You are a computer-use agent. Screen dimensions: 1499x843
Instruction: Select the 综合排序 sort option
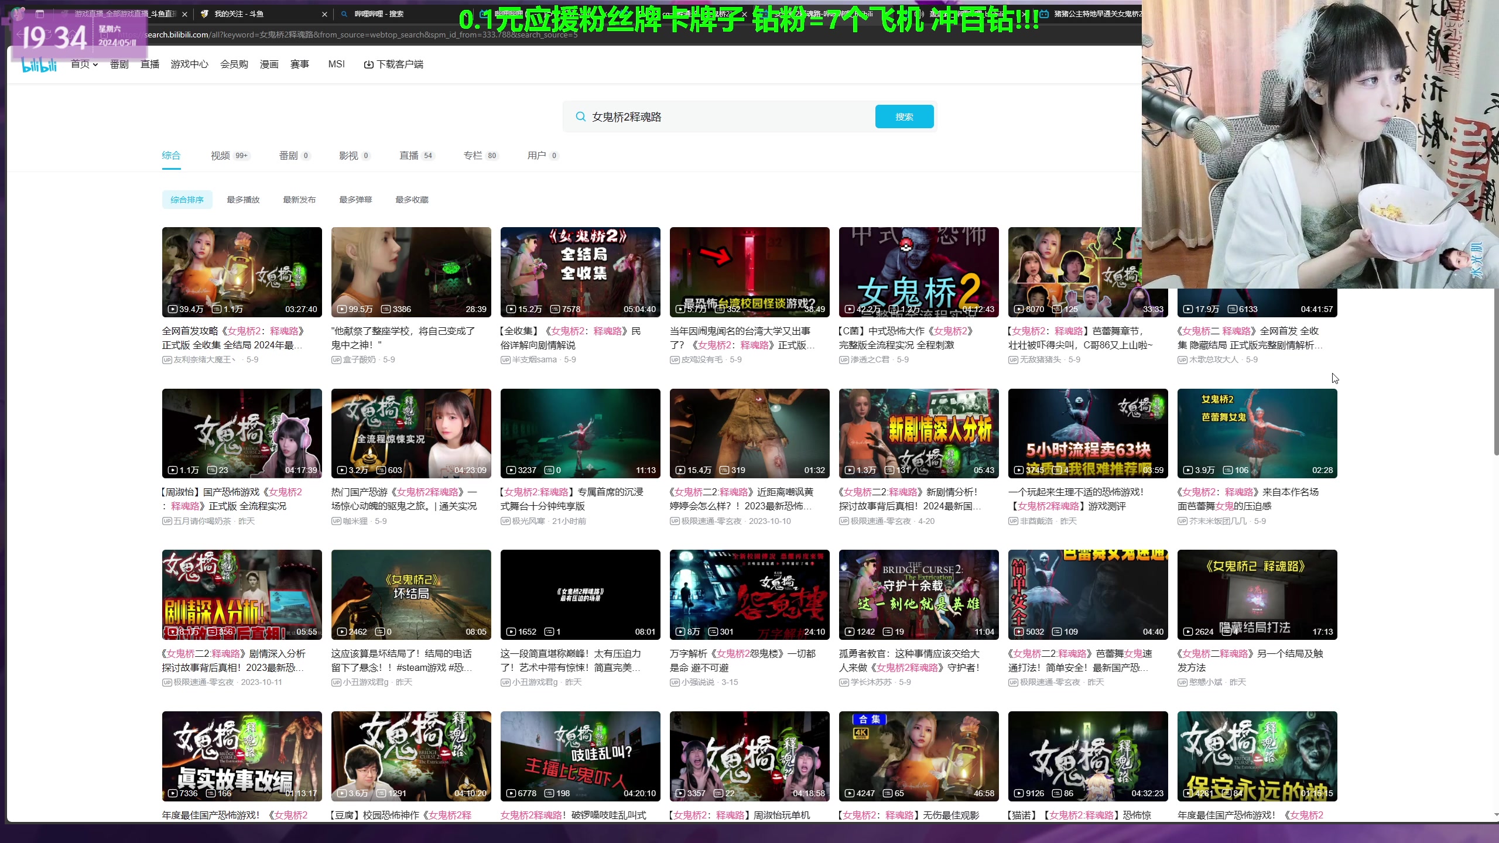pyautogui.click(x=187, y=200)
